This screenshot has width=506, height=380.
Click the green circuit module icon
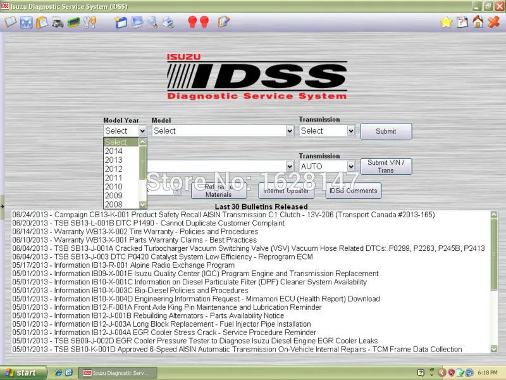point(73,23)
